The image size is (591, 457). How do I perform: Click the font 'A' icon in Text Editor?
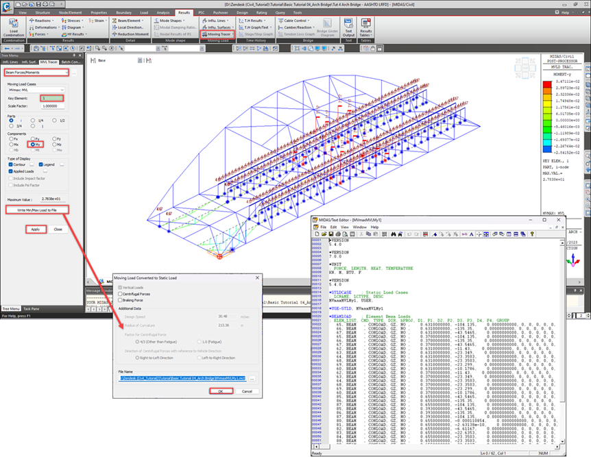[471, 234]
